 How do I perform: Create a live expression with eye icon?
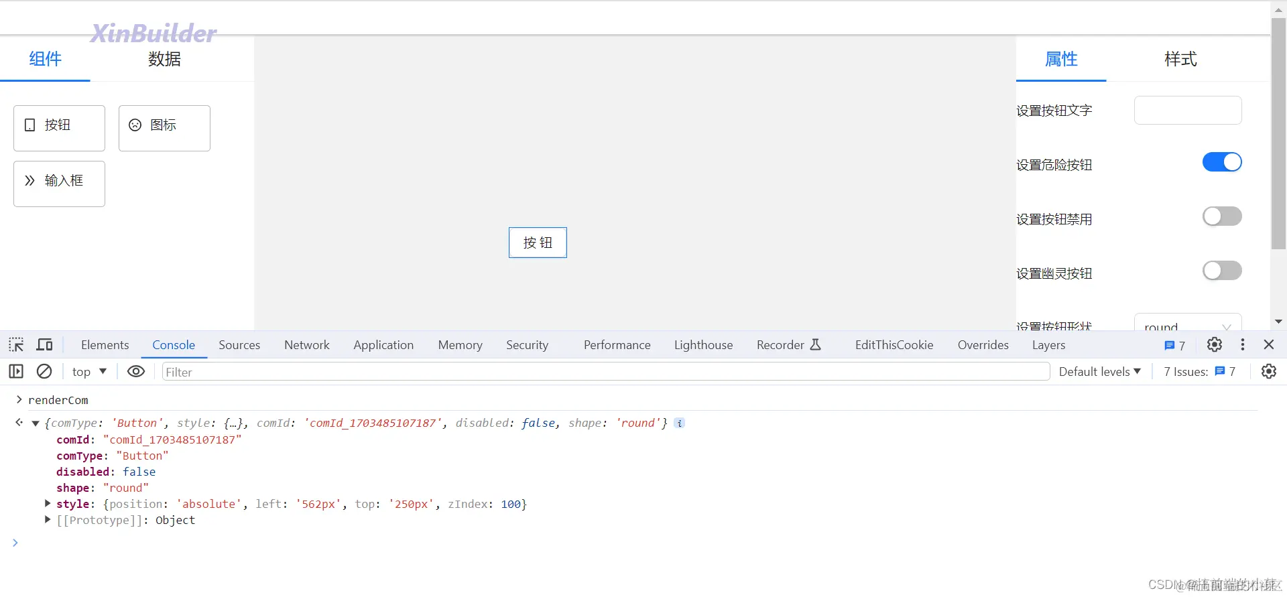[136, 371]
